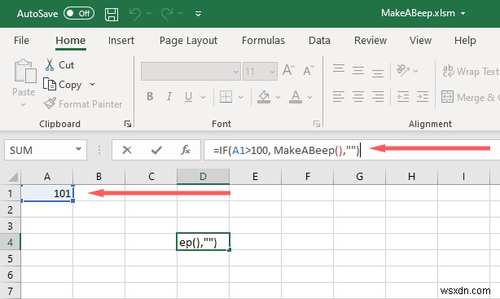Open Font group dialog launcher
This screenshot has width=500, height=299.
pos(316,124)
